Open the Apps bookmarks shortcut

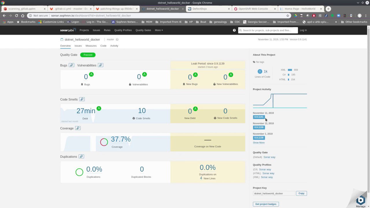pos(8,22)
